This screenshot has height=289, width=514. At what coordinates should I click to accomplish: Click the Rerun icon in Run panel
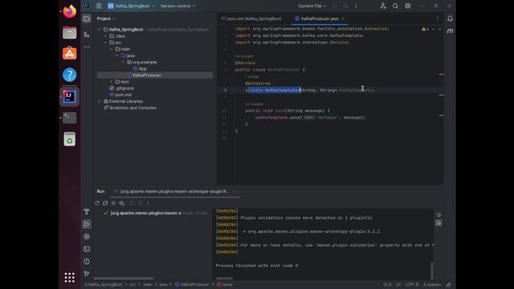[97, 203]
